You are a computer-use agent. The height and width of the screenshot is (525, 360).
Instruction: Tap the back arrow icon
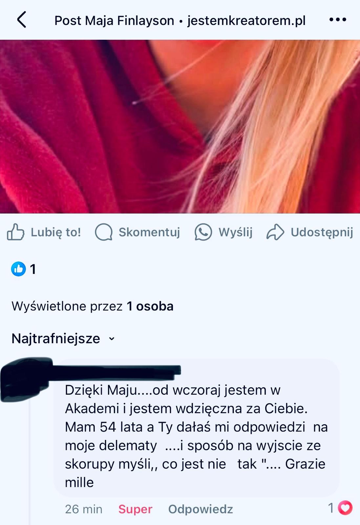[x=22, y=20]
